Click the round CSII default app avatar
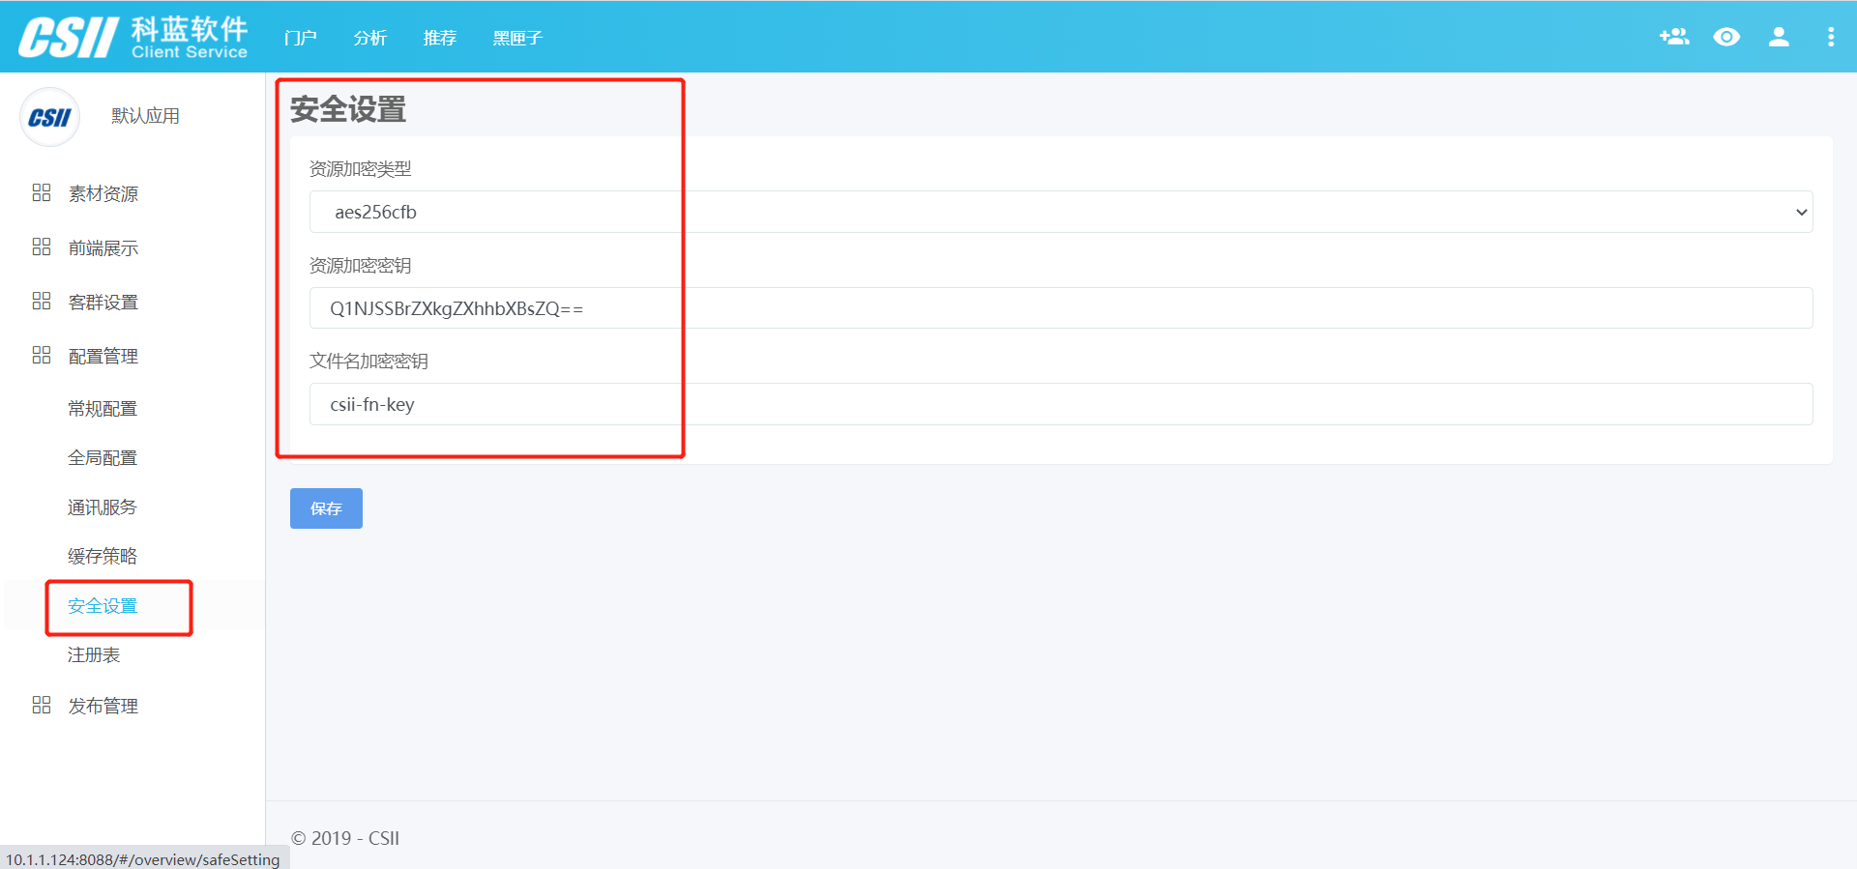 point(49,117)
